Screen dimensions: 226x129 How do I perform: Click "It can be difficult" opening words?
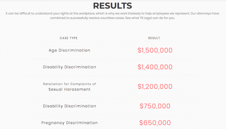click(16, 14)
